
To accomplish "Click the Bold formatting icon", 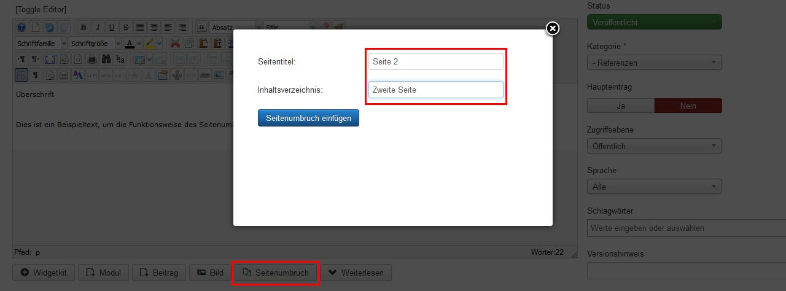I will click(83, 28).
